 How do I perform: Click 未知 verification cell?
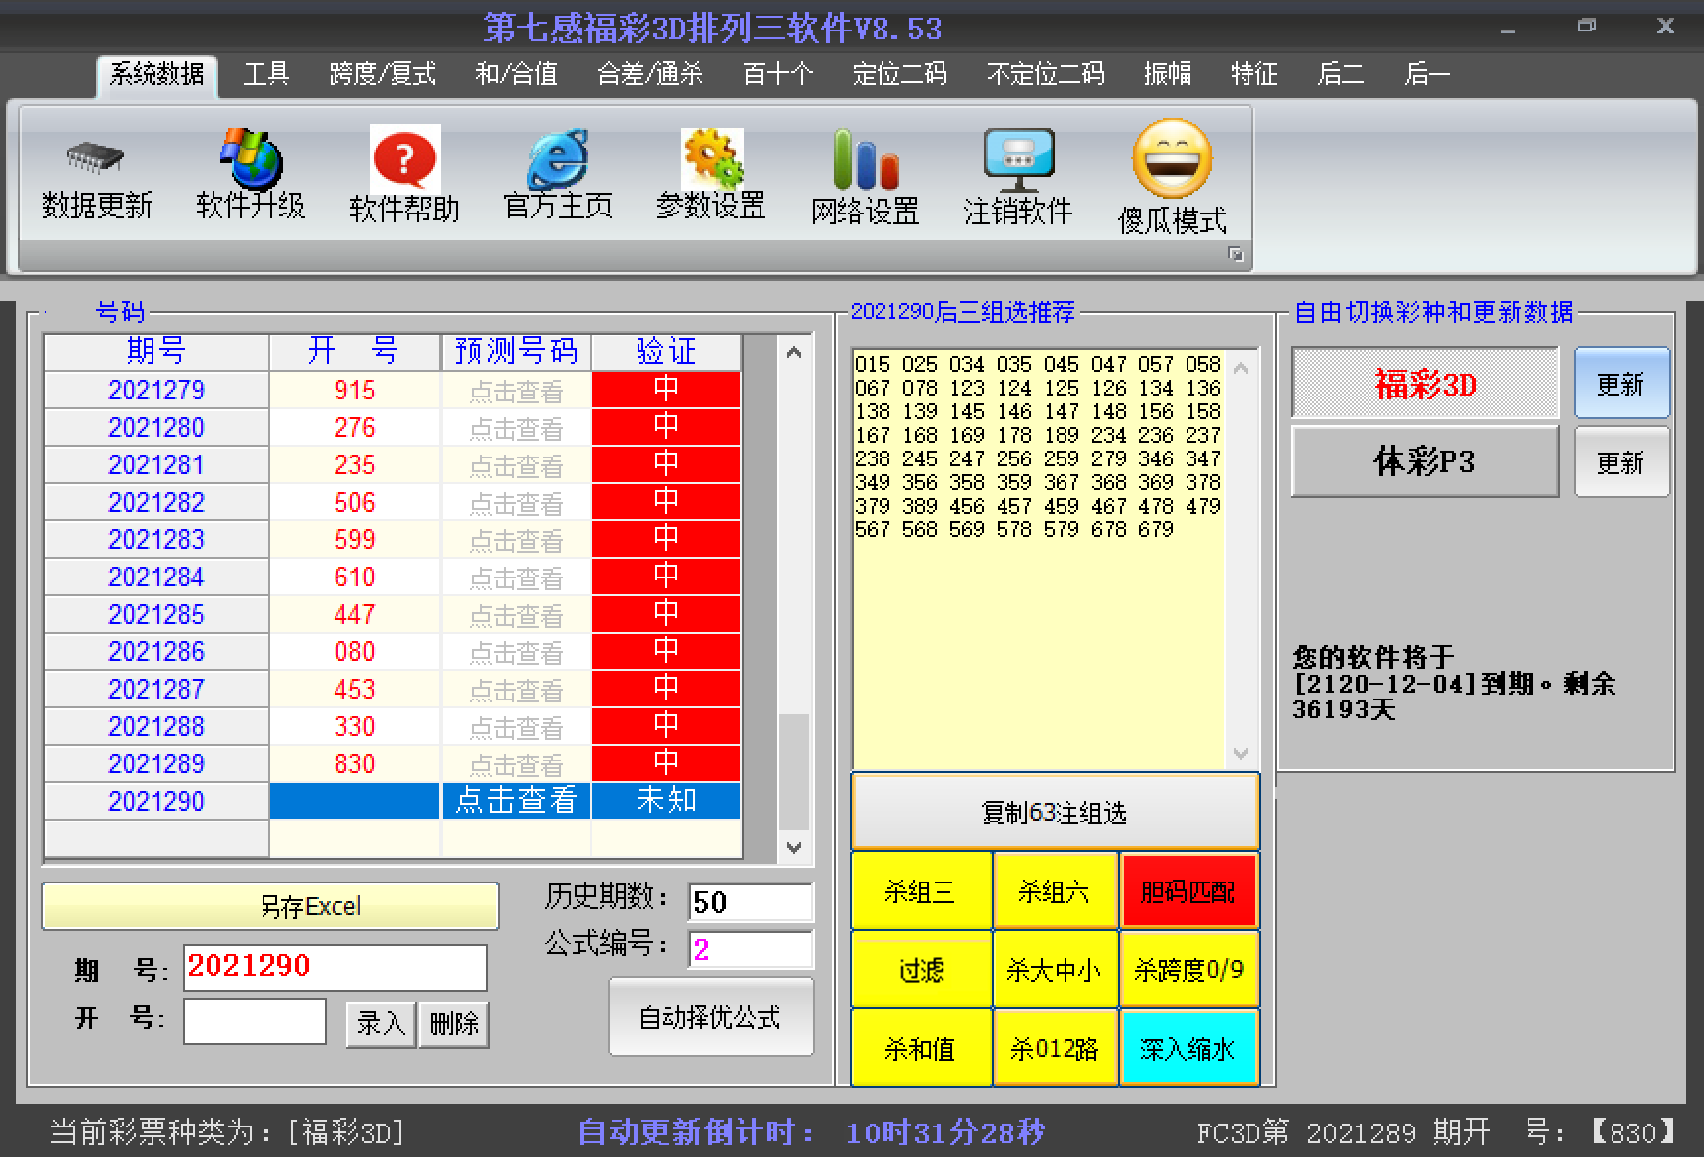pos(666,801)
